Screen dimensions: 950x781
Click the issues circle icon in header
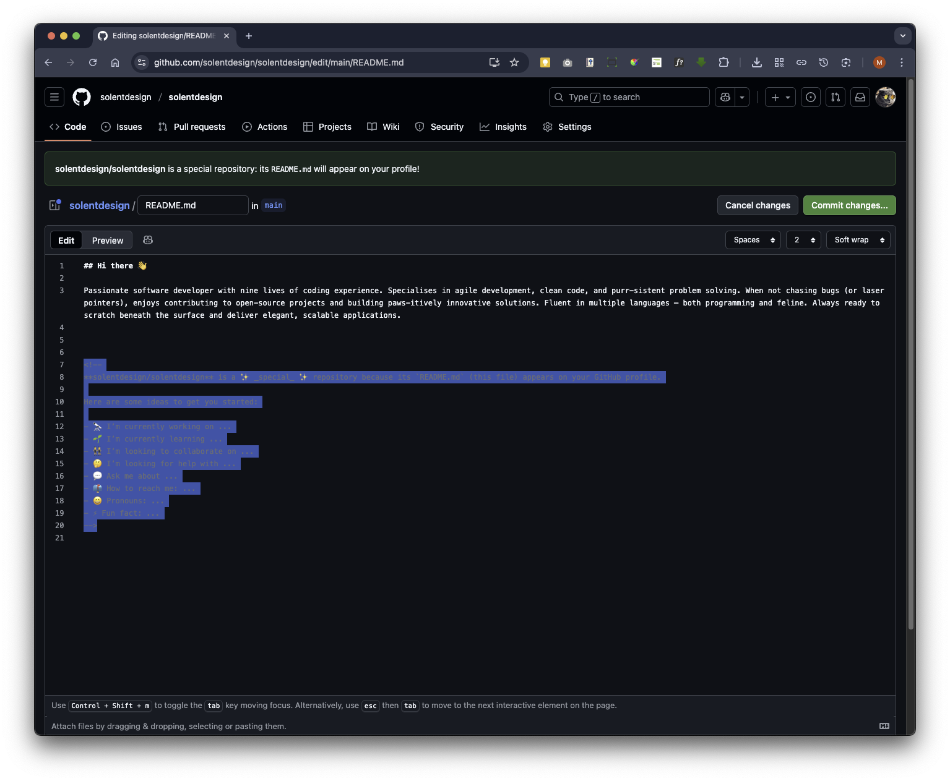coord(811,97)
